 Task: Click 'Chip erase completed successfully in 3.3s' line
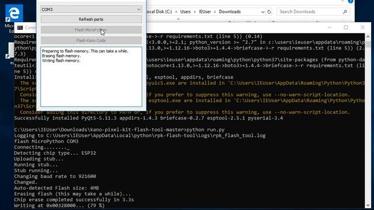pyautogui.click(x=74, y=199)
